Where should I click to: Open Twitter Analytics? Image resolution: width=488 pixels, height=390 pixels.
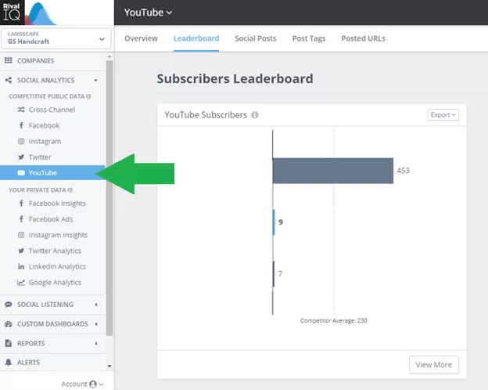[55, 251]
